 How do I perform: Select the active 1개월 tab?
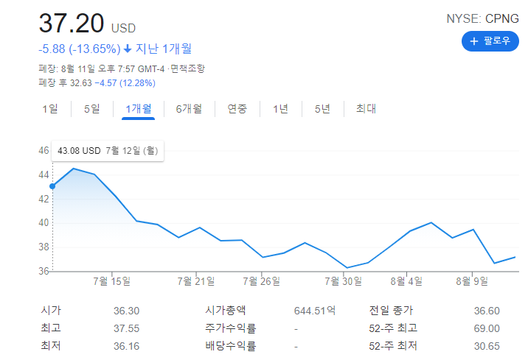pos(138,109)
